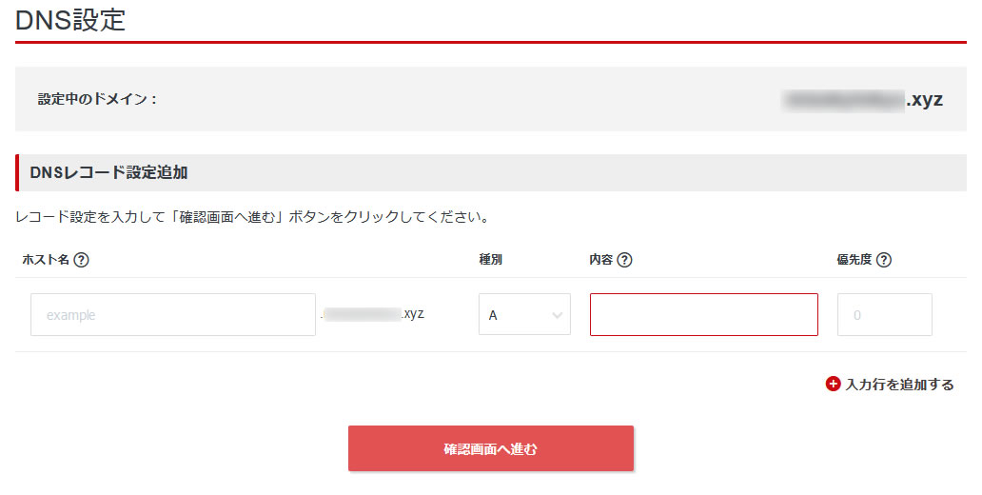Click the help icon beside 内容
This screenshot has width=982, height=495.
(625, 260)
